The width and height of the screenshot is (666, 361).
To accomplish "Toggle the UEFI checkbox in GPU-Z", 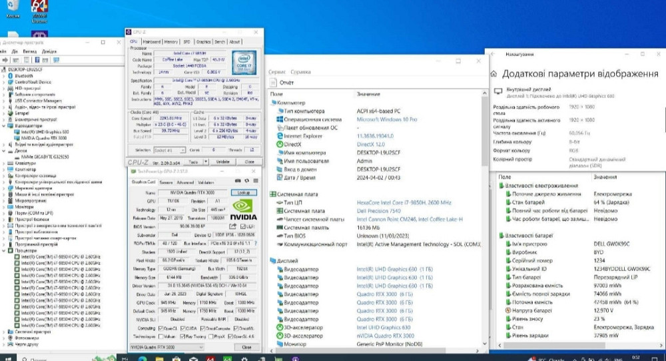I will pyautogui.click(x=243, y=226).
